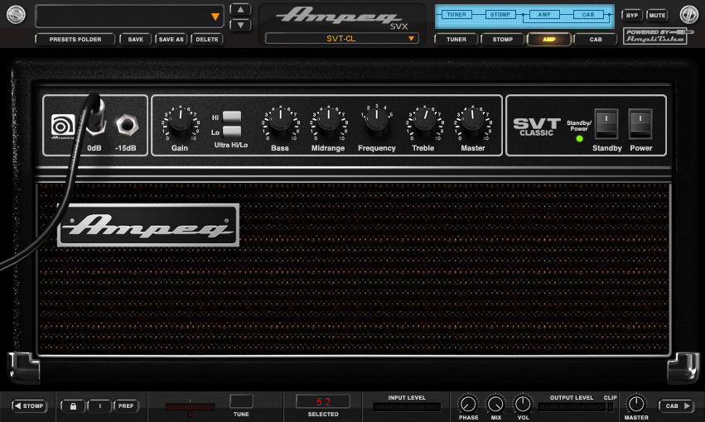The image size is (705, 422).
Task: Click the OUTPUT LEVEL meter
Action: click(x=572, y=407)
